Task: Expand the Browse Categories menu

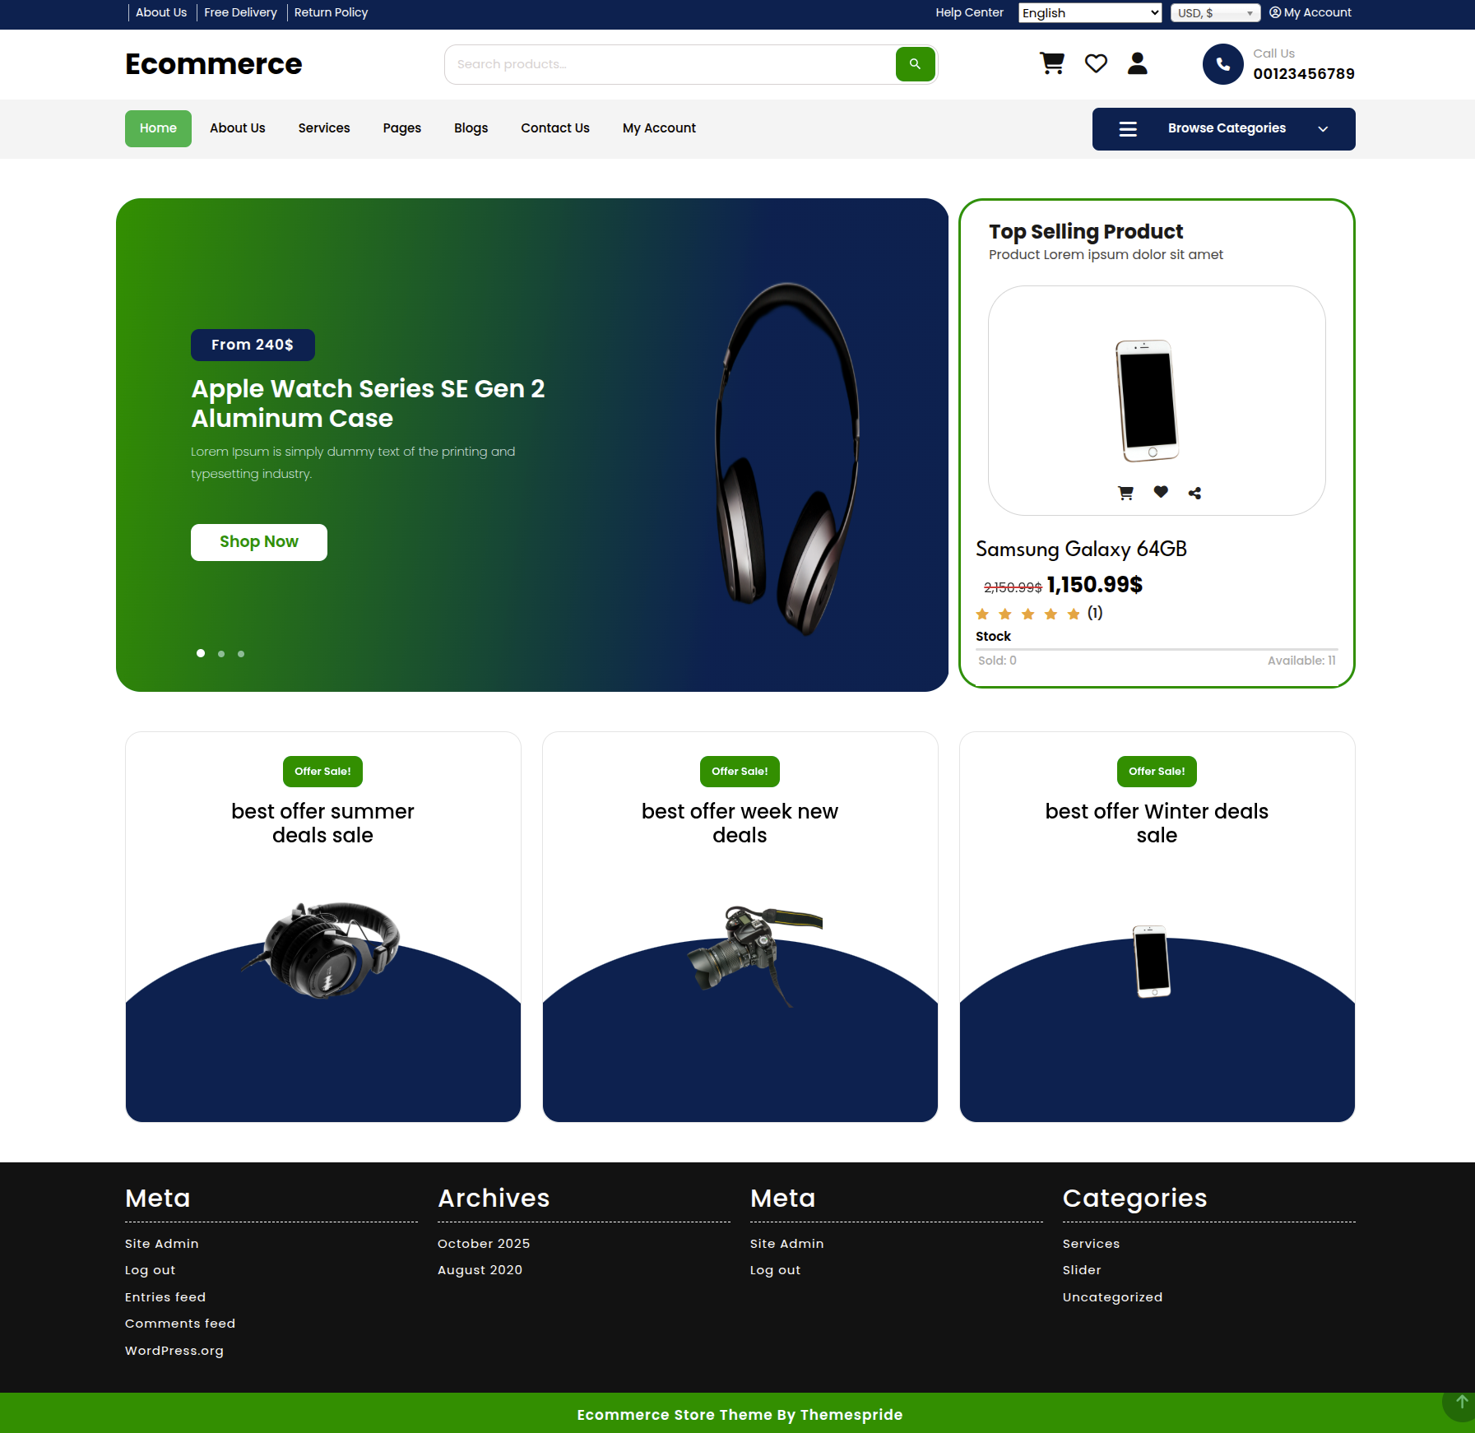Action: point(1223,129)
